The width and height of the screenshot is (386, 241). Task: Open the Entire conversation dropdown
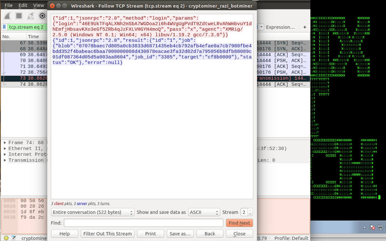point(93,212)
